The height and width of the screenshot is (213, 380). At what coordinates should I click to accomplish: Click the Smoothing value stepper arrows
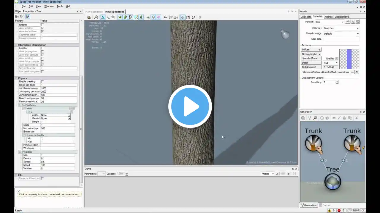(337, 82)
